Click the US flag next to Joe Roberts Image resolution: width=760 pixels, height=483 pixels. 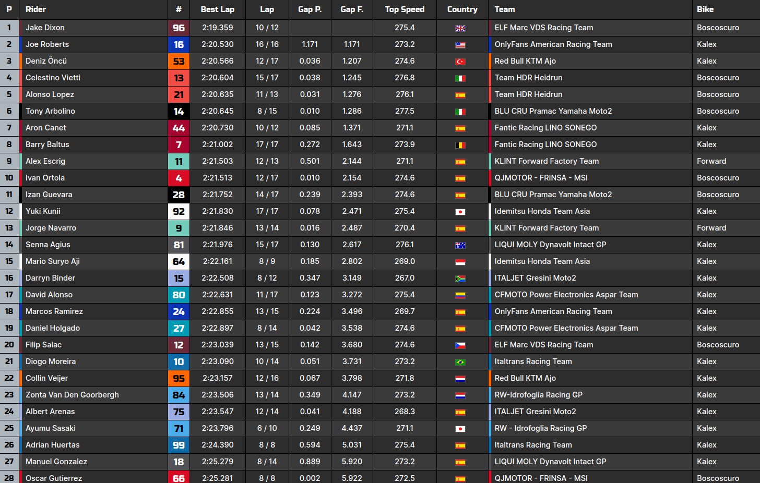460,45
